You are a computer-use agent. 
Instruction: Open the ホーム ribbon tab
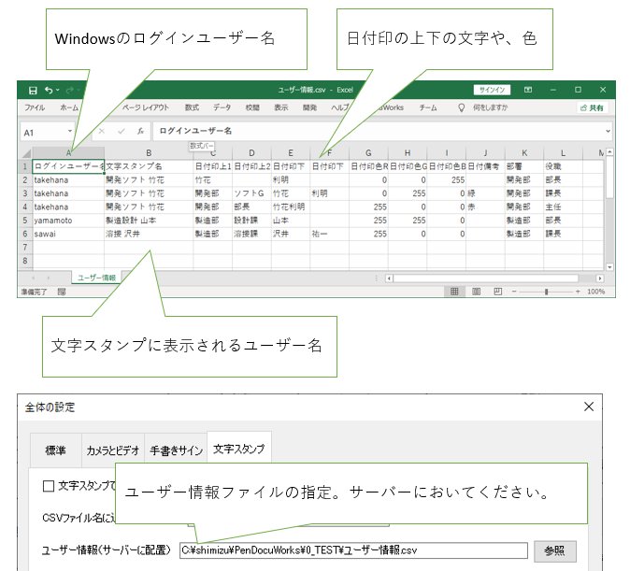[69, 107]
